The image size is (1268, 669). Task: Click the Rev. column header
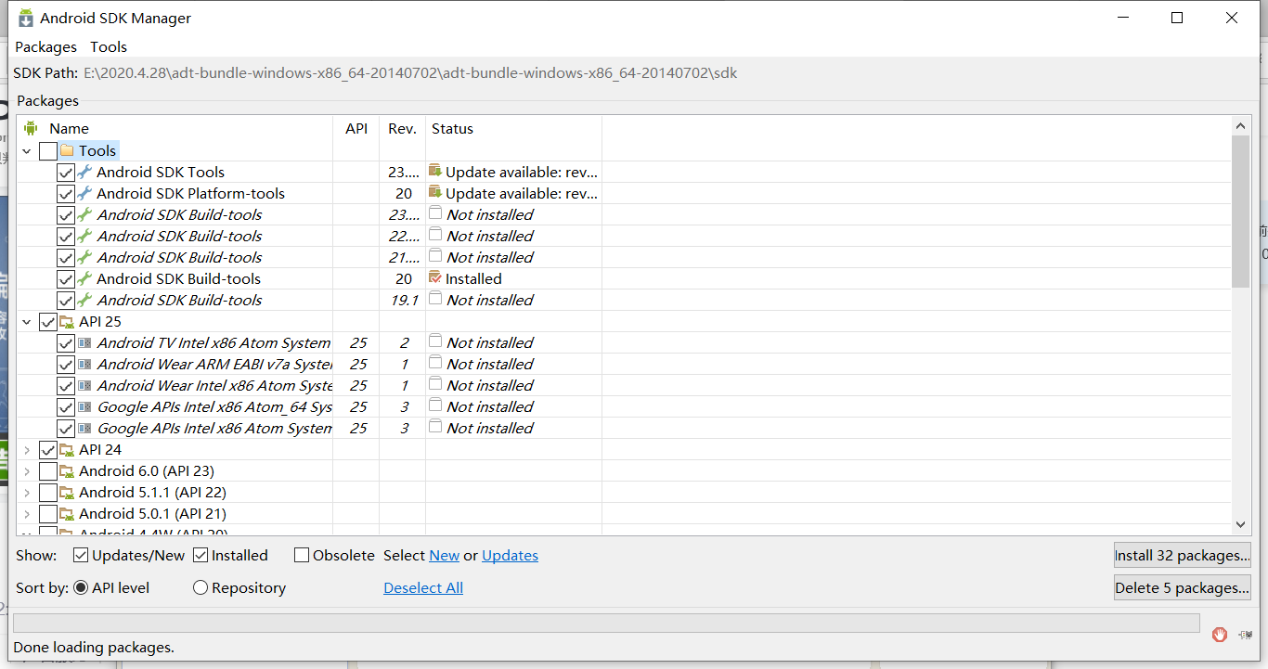click(402, 128)
